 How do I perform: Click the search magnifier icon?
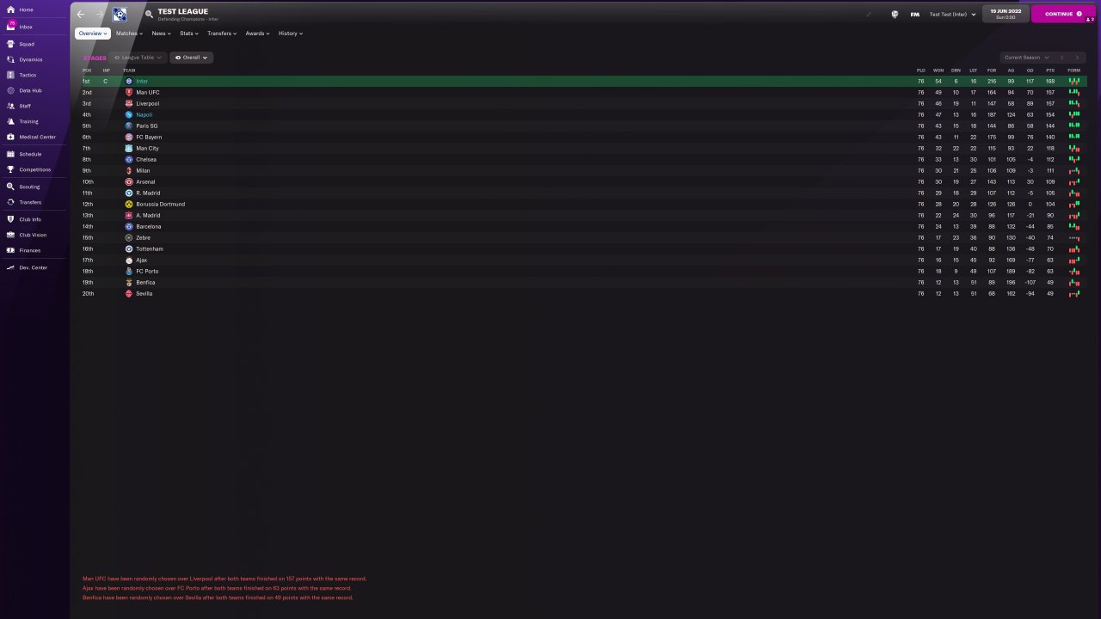click(x=149, y=14)
